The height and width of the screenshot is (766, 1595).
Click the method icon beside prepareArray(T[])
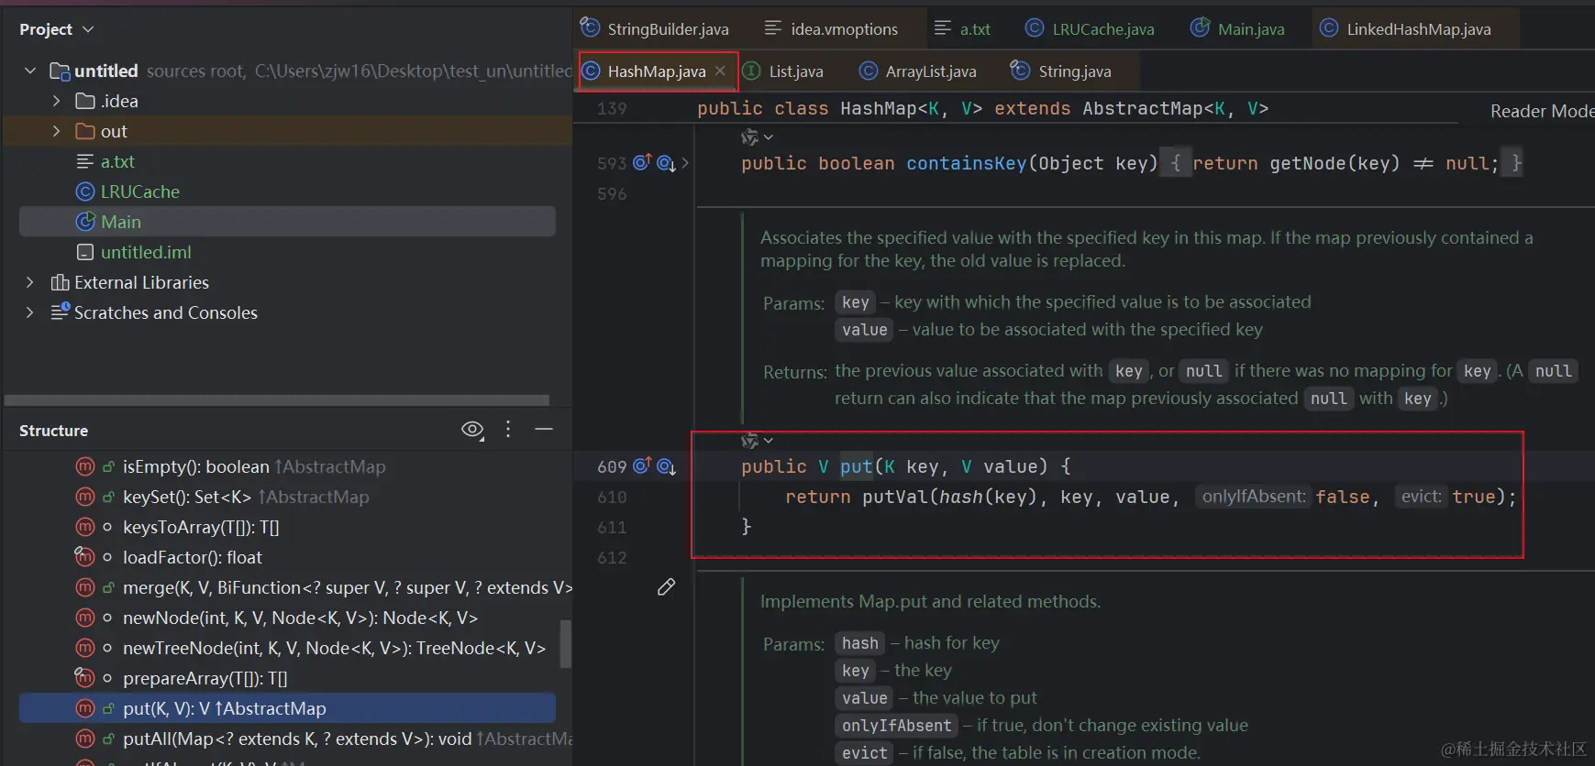pos(85,678)
